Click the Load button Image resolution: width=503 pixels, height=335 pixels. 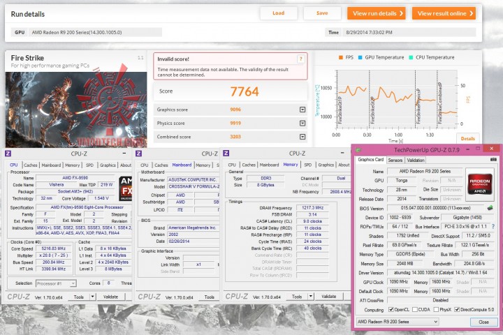279,13
